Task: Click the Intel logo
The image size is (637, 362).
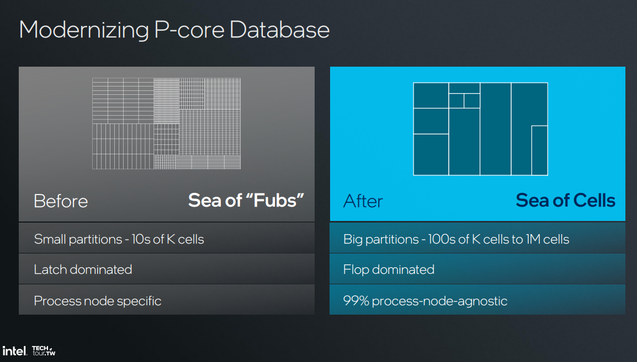Action: tap(14, 350)
